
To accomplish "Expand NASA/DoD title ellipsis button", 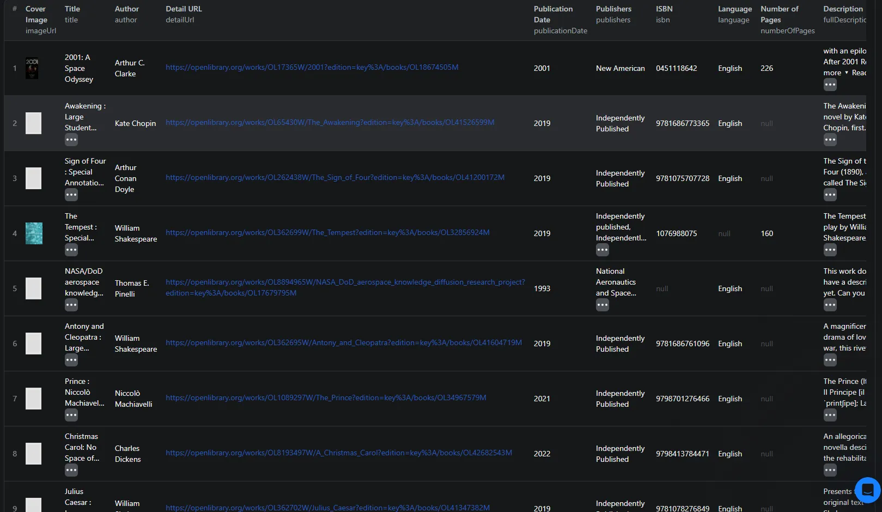I will pos(71,305).
